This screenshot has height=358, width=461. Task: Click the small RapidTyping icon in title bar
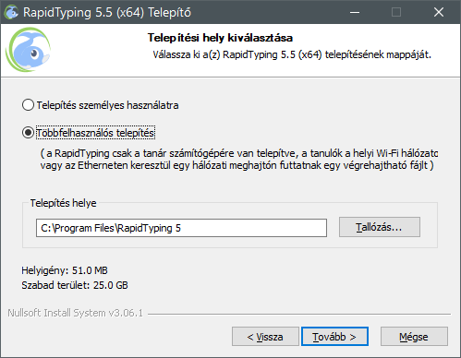point(11,12)
